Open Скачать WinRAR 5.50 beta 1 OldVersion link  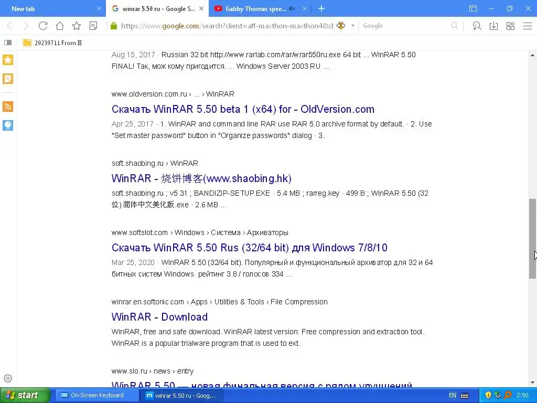pyautogui.click(x=243, y=109)
